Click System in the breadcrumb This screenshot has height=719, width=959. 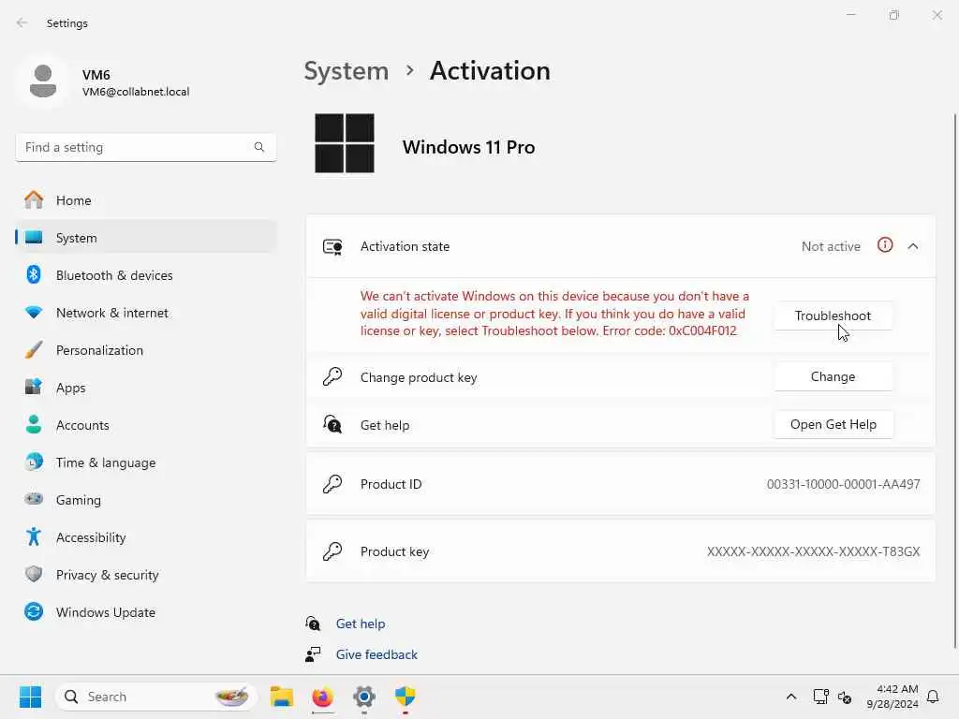(x=347, y=71)
